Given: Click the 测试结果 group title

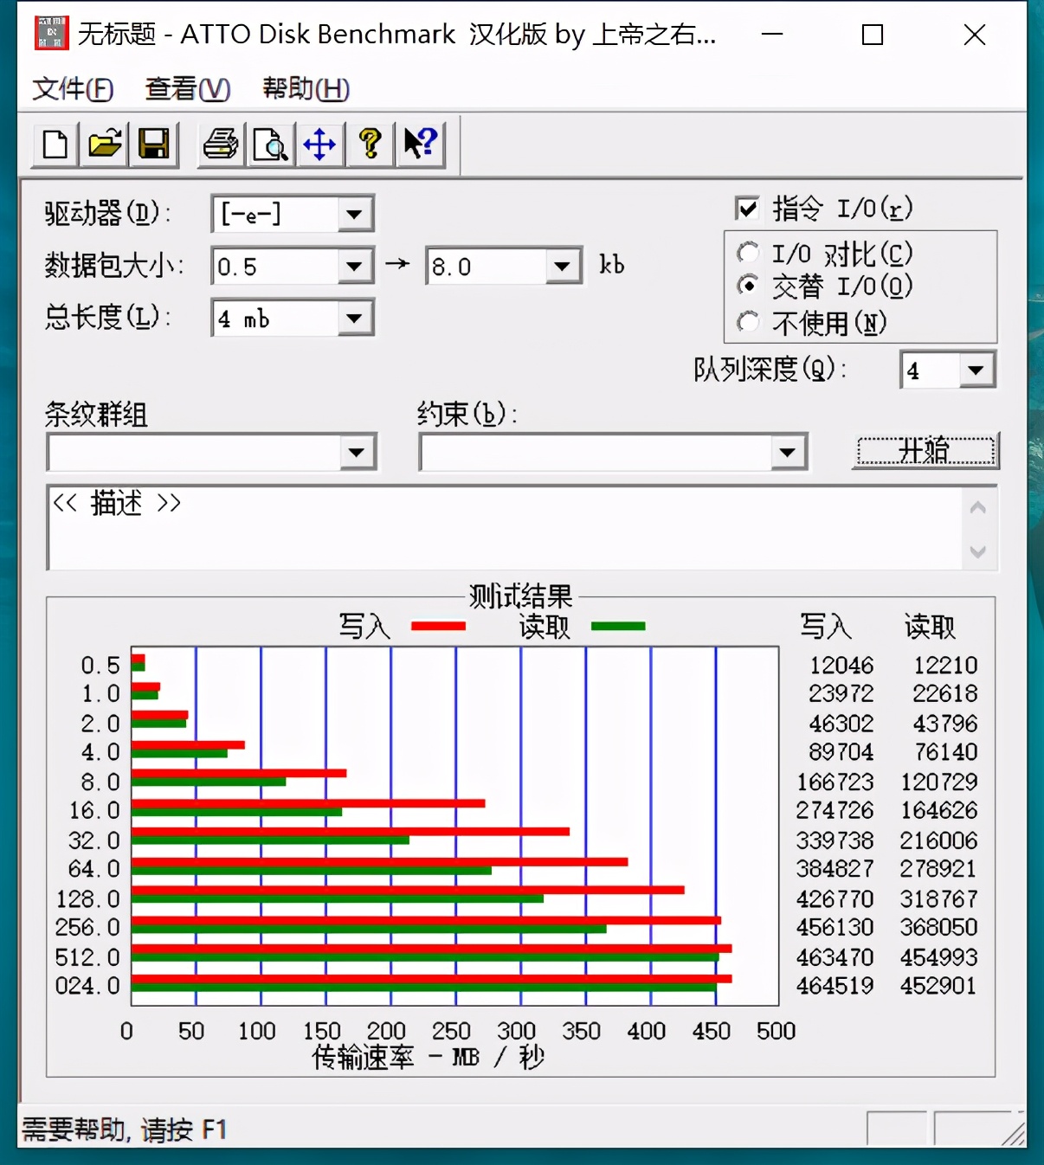Looking at the screenshot, I should click(x=521, y=595).
